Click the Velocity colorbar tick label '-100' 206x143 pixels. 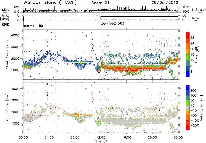(x=195, y=121)
